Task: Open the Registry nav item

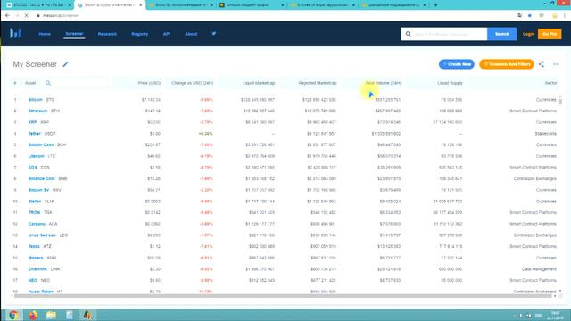Action: pos(140,34)
